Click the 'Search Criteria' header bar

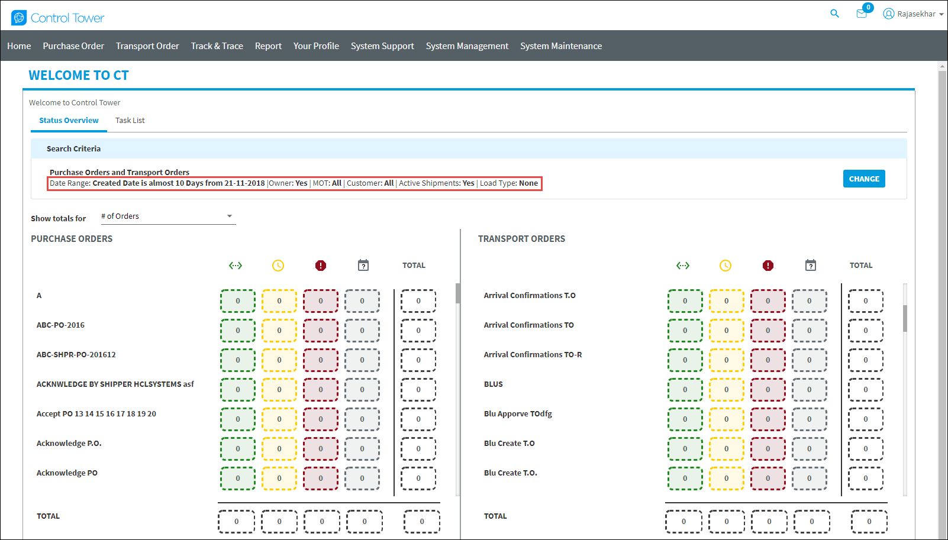(469, 148)
